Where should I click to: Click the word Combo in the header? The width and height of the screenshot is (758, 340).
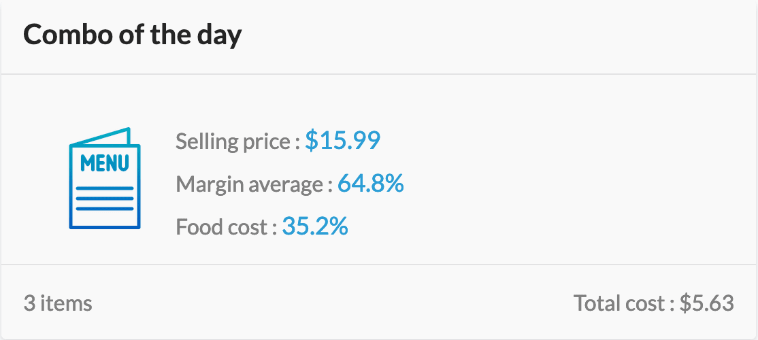tap(60, 34)
